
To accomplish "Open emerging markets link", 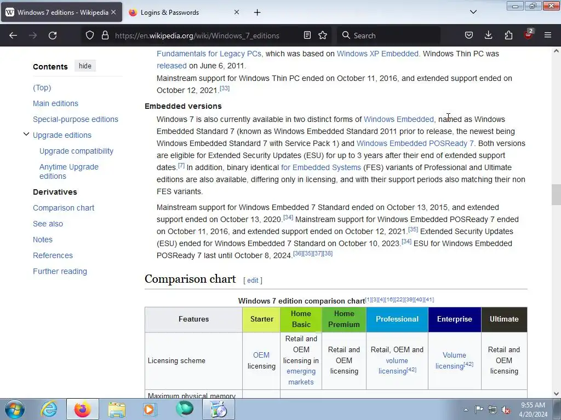I will coord(301,376).
